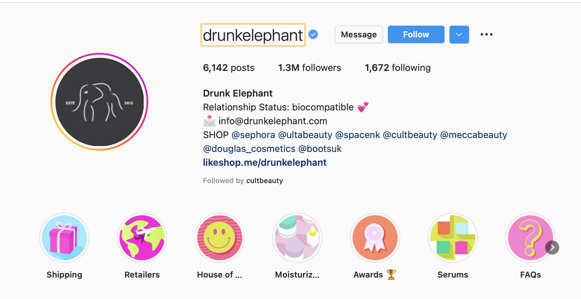Expand the blue chevron next to Follow
This screenshot has width=581, height=299.
[459, 34]
